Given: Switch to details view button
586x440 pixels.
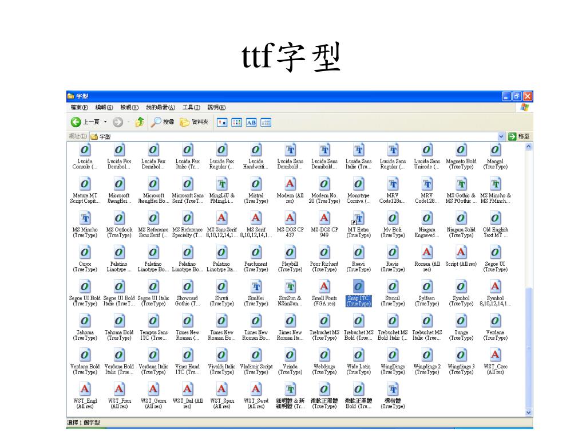Looking at the screenshot, I should pyautogui.click(x=266, y=123).
